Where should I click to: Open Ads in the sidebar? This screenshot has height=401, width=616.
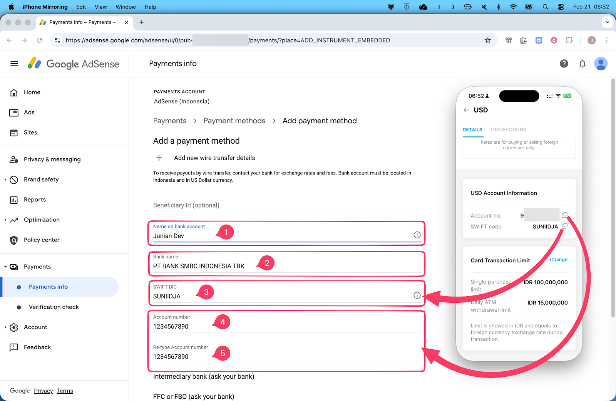[29, 112]
